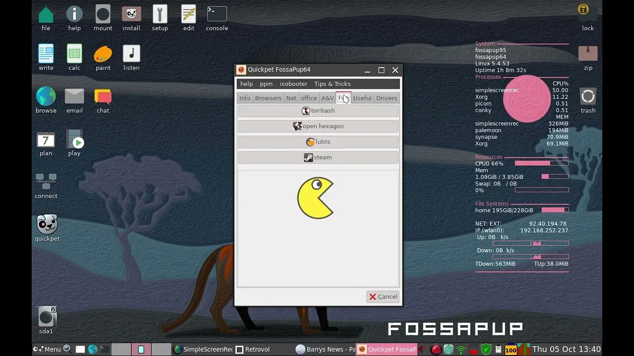Open the terminal icon in taskbar

tap(105, 349)
